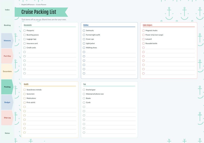The height and width of the screenshot is (143, 204).
Task: Click the Documents section heading
Action: tap(28, 25)
